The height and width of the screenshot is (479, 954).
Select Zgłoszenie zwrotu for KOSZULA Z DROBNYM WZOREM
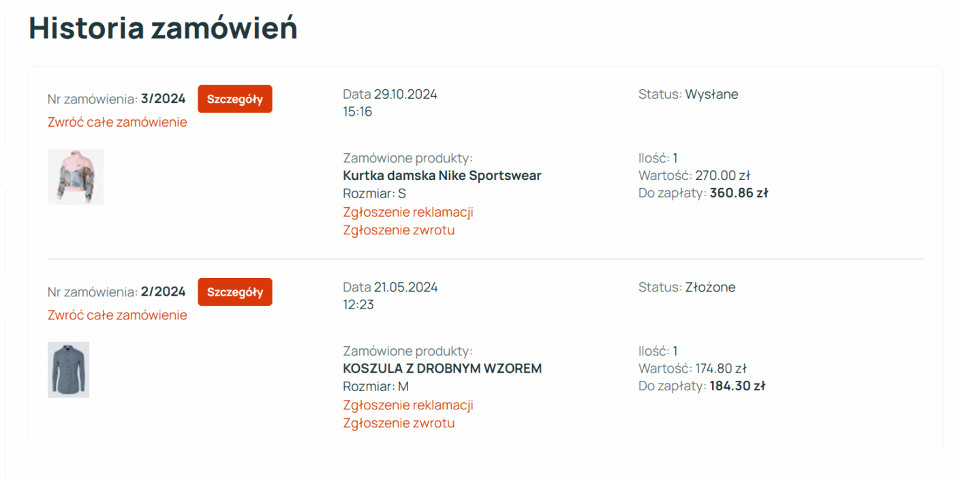pyautogui.click(x=399, y=422)
